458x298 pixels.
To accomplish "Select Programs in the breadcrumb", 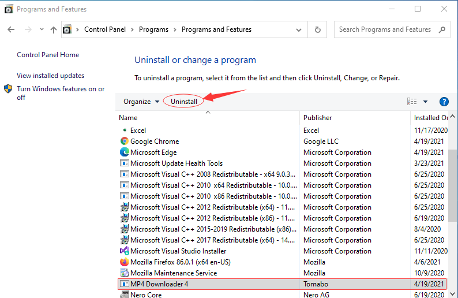I will [x=153, y=29].
